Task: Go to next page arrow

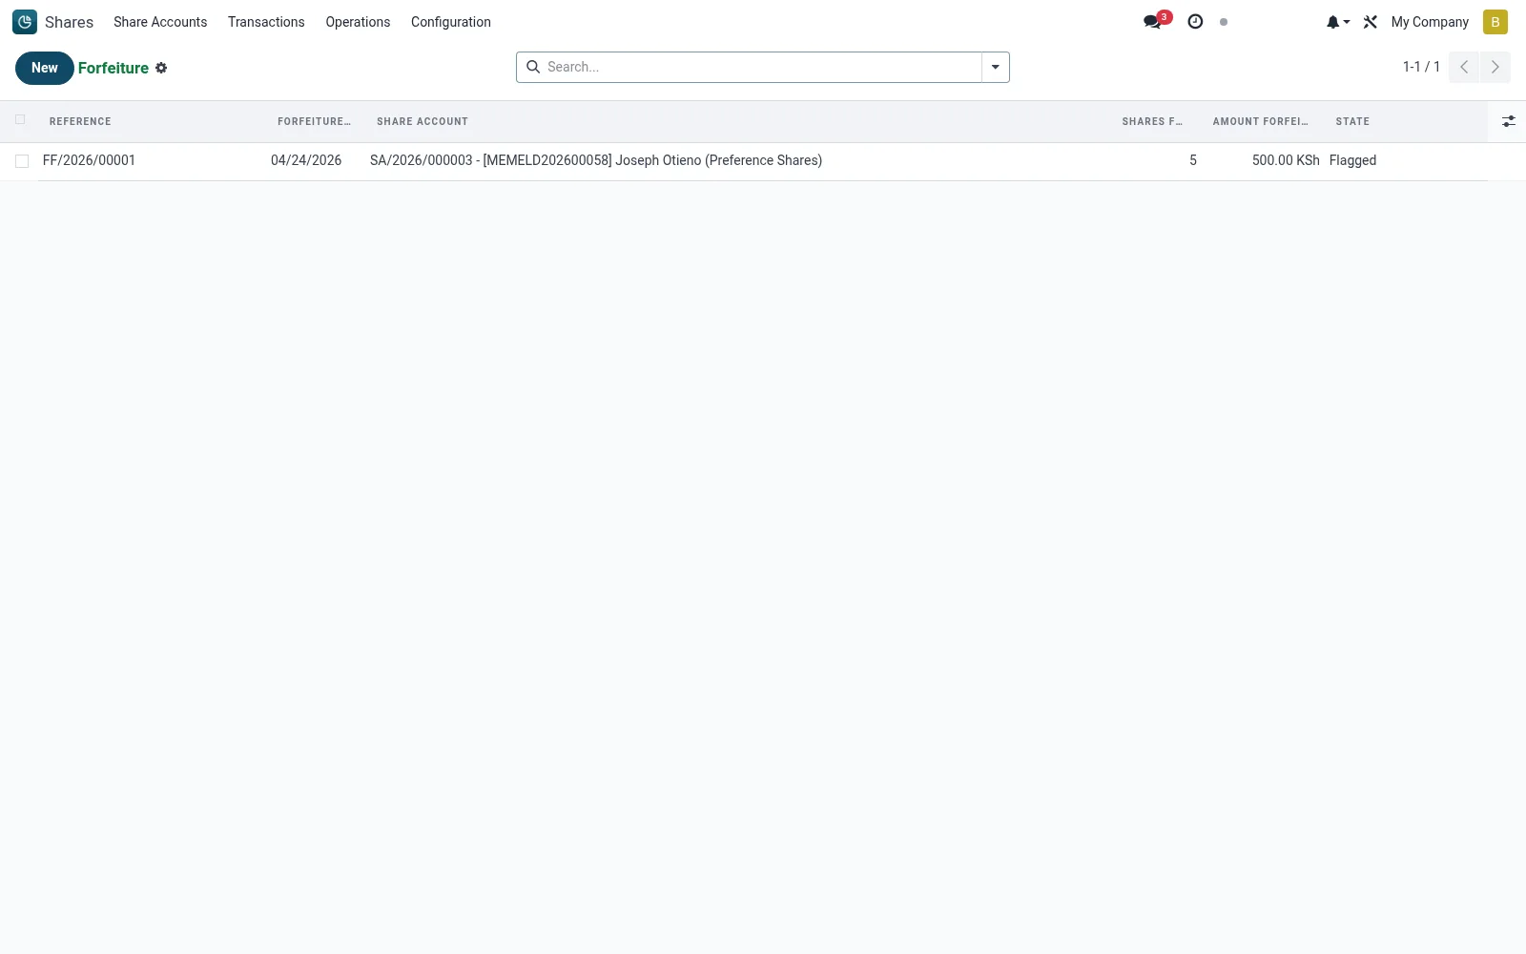Action: click(x=1495, y=67)
